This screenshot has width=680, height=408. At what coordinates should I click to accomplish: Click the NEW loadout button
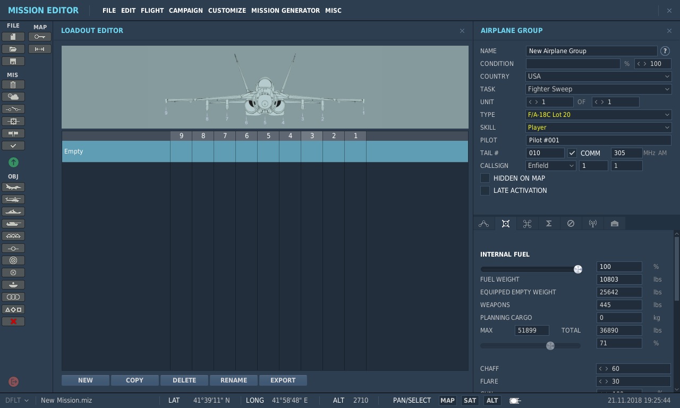pos(86,380)
